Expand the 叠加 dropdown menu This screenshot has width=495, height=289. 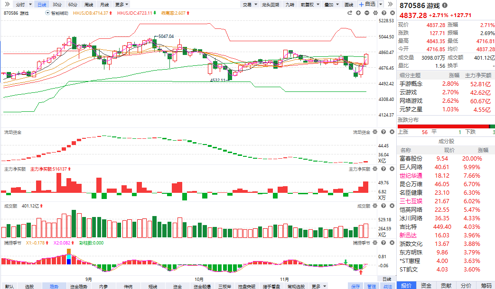coord(331,4)
